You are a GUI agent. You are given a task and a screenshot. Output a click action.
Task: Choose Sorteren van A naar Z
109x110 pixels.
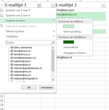click(28, 10)
